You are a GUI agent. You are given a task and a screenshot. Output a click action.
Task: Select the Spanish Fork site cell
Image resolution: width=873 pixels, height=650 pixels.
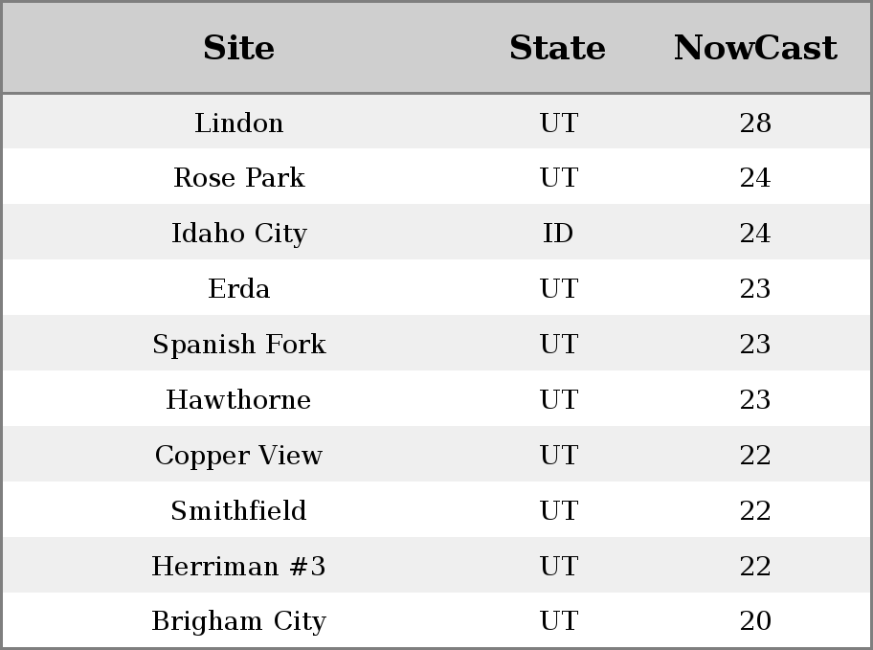[x=238, y=345]
